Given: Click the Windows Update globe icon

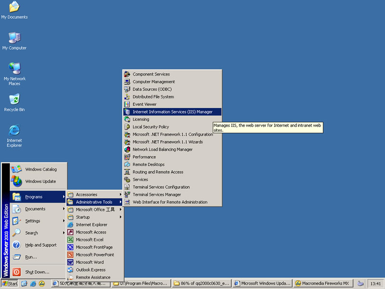Looking at the screenshot, I should click(x=16, y=181).
